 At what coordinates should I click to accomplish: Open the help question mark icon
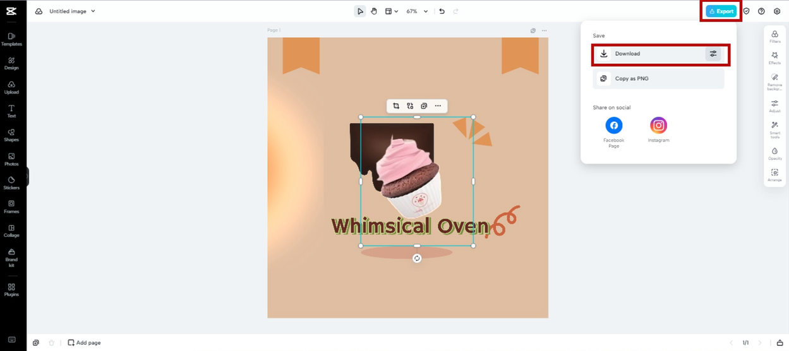(761, 11)
